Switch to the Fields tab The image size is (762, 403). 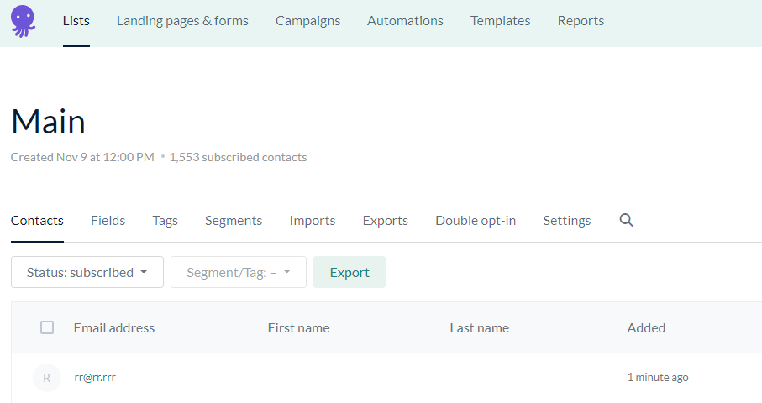click(108, 221)
